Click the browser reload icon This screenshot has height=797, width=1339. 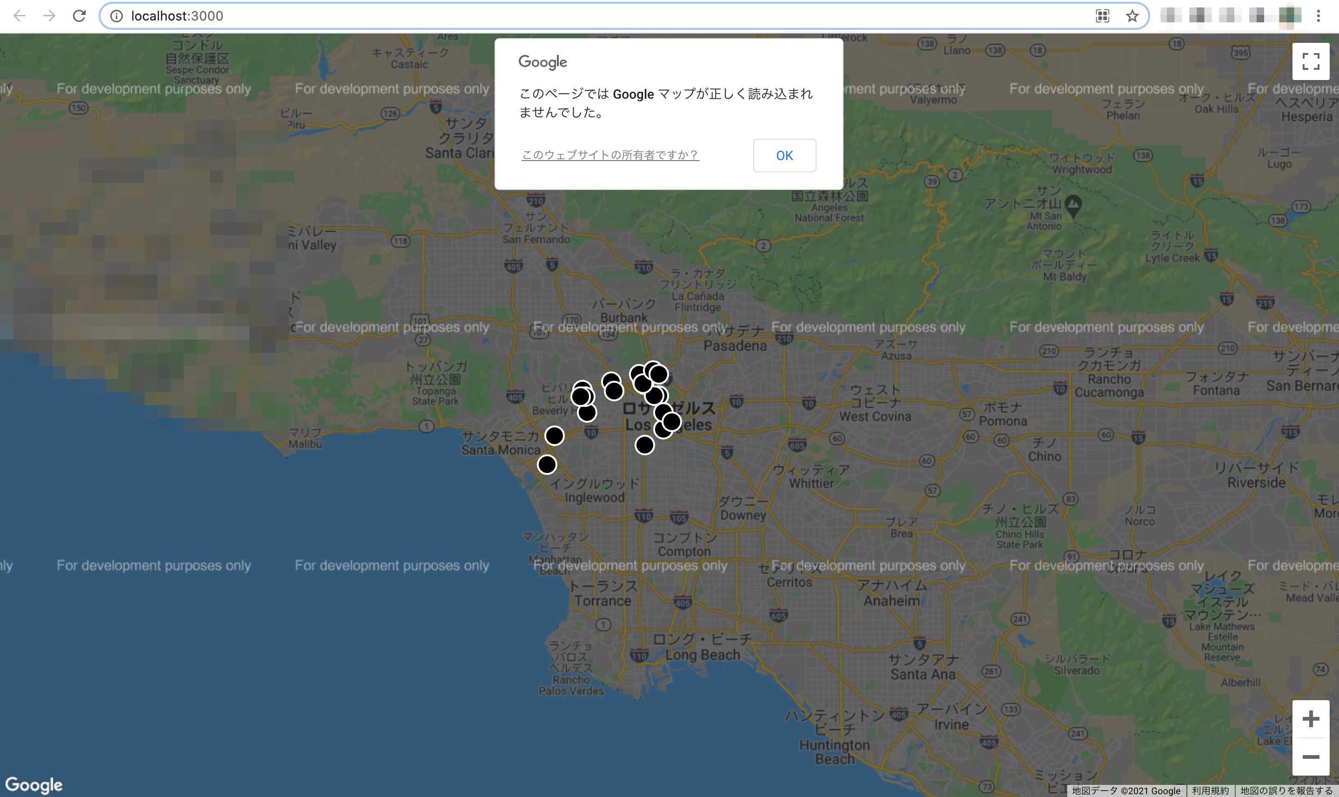[79, 15]
